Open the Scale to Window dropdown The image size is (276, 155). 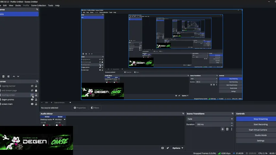[x=63, y=102]
